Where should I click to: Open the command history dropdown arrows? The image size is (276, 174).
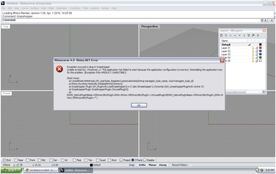tap(262, 20)
